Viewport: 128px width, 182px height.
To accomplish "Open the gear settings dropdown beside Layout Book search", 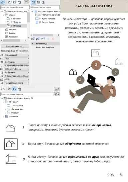I will pyautogui.click(x=57, y=94).
